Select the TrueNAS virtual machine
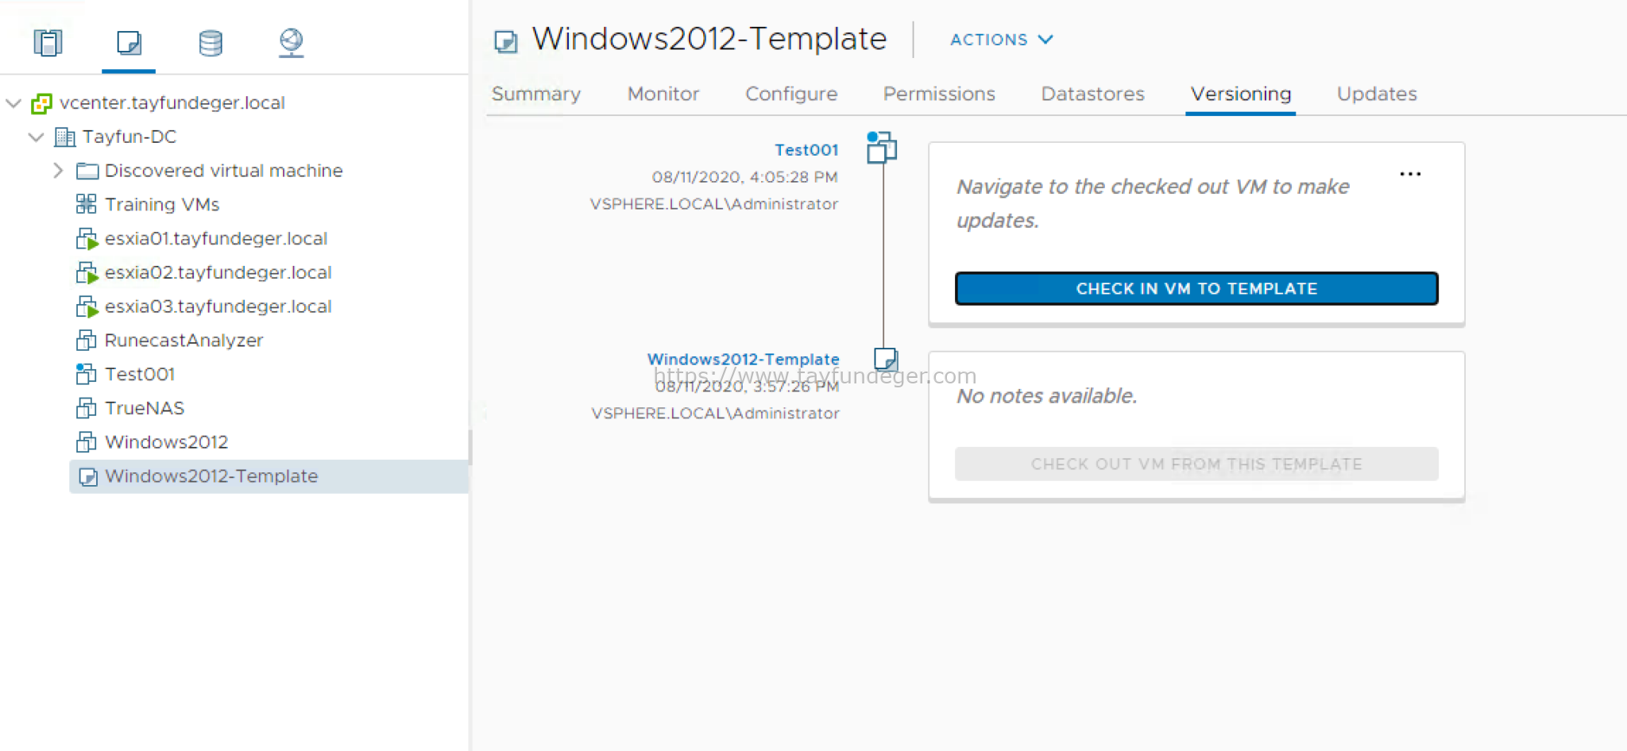The image size is (1627, 751). pyautogui.click(x=144, y=407)
